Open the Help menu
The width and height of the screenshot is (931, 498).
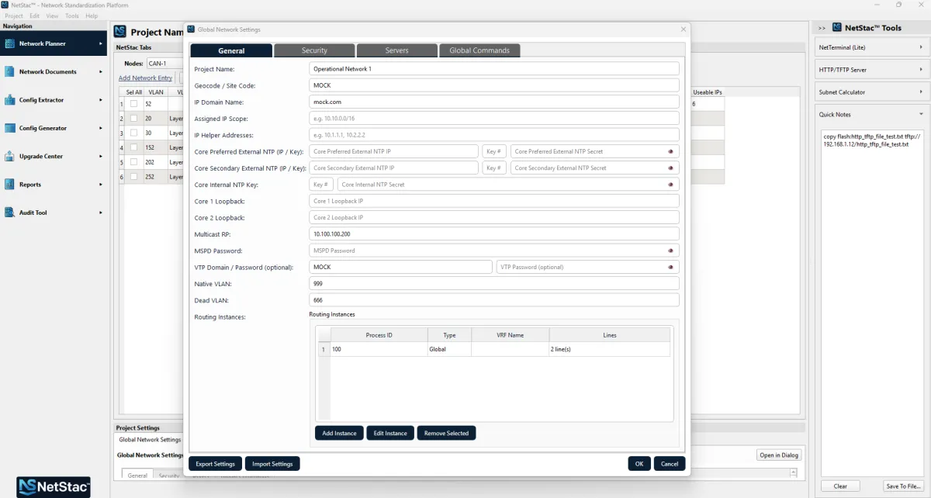[92, 16]
